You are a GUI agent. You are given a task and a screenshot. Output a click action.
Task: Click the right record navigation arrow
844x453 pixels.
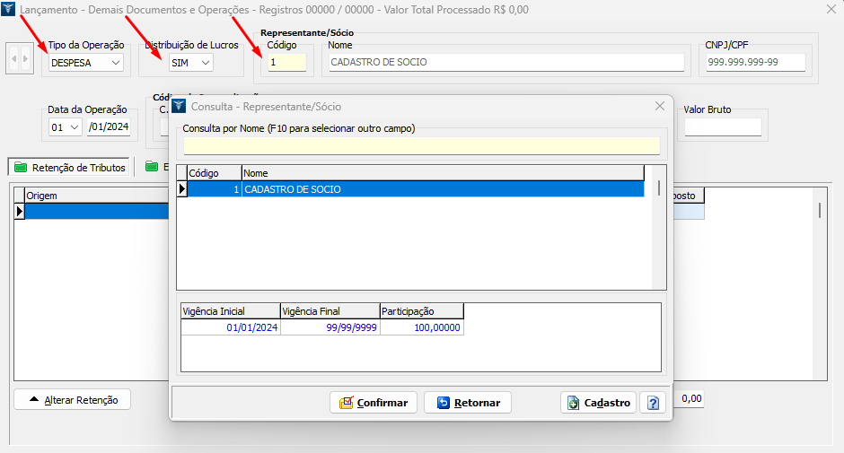[x=25, y=59]
